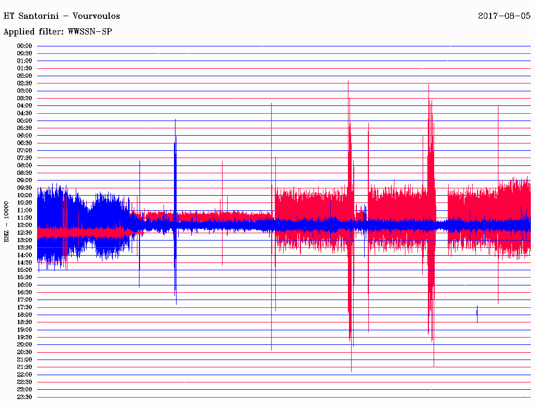
Task: Click the 2017-08-05 date label
Action: pos(504,16)
